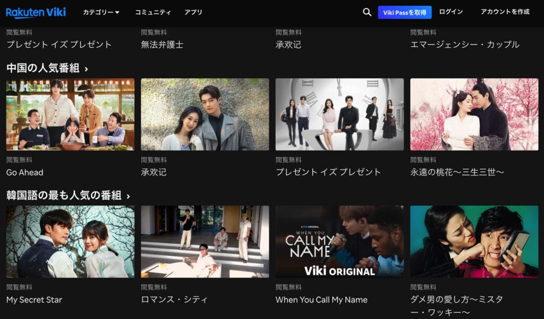Click the ログイン link

coord(451,12)
